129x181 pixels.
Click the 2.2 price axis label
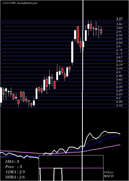point(118,98)
